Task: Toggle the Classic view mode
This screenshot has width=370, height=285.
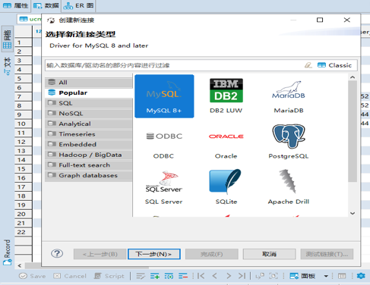Action: tap(334, 65)
